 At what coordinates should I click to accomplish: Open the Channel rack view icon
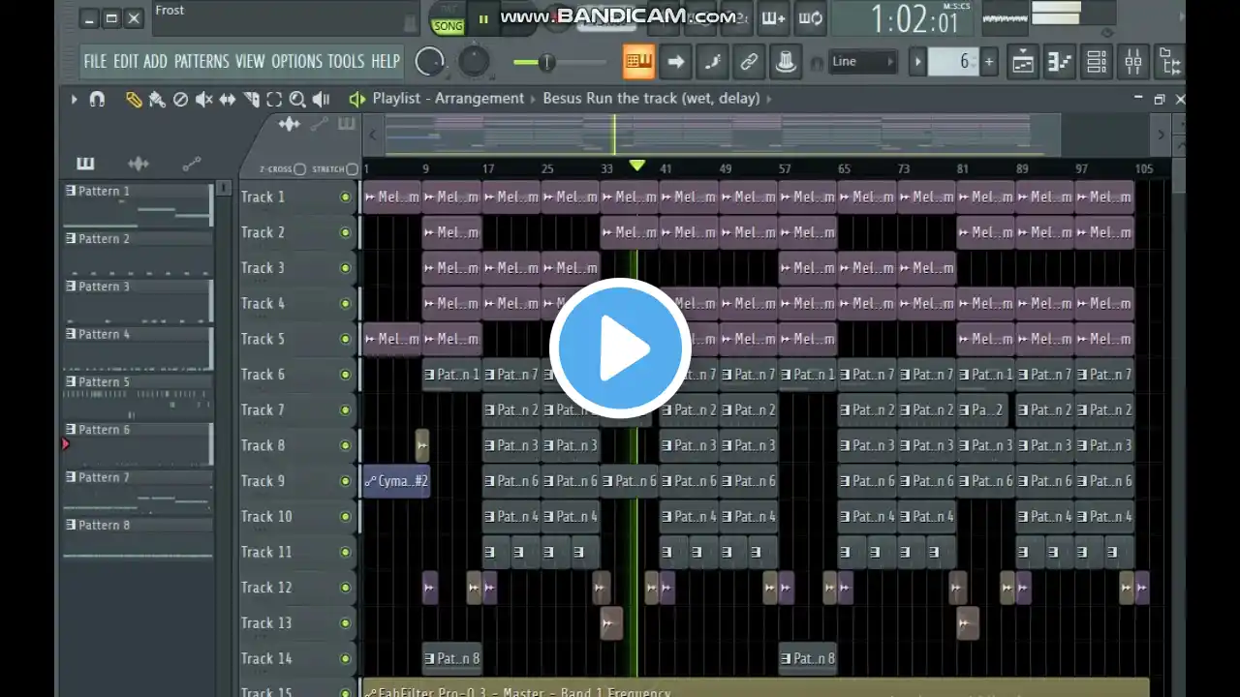1097,62
